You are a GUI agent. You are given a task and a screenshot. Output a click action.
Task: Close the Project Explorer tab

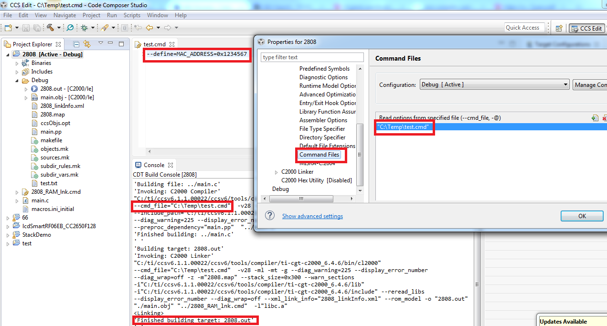click(x=58, y=44)
